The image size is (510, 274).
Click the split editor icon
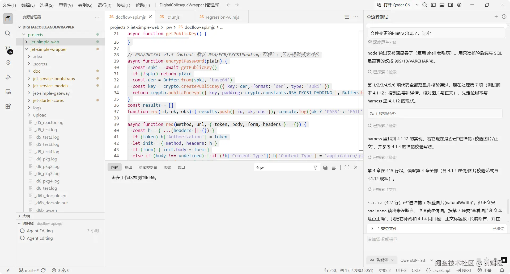click(x=347, y=17)
